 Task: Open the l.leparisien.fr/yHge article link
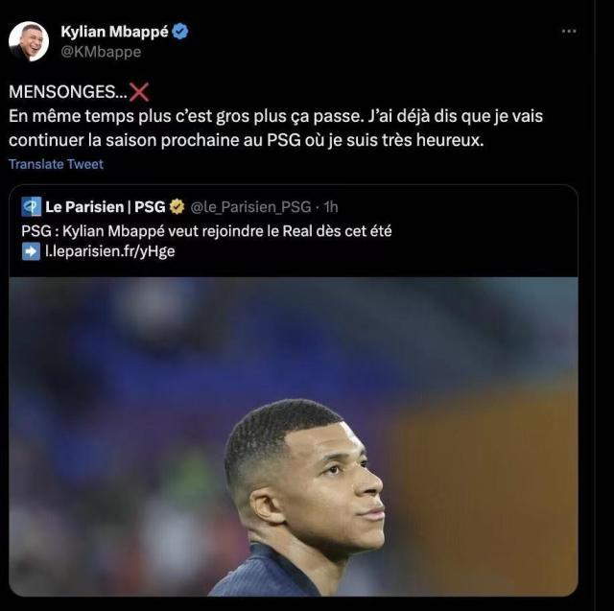tap(110, 251)
